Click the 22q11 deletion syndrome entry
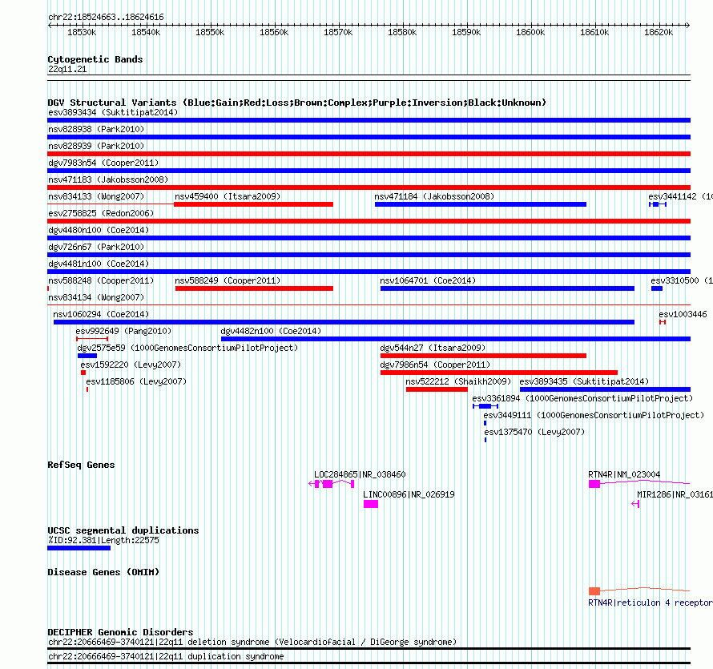 point(252,643)
